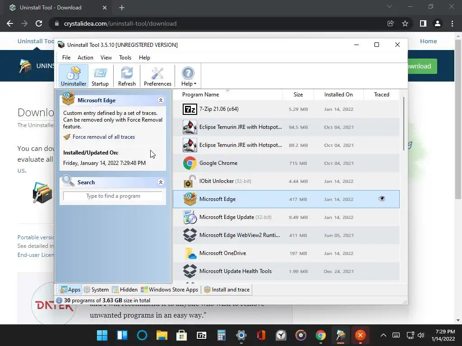
Task: Open Chrome three-dot menu
Action: click(x=452, y=23)
